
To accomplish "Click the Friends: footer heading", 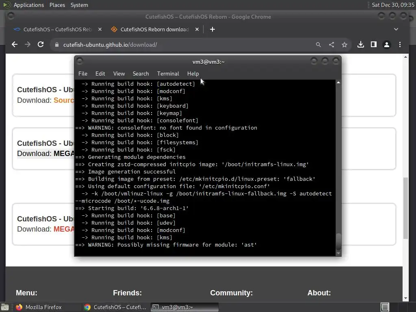I will pos(127,293).
